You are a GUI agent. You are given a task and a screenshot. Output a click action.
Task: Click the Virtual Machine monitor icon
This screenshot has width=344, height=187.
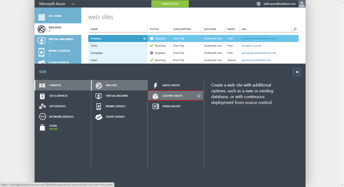coord(98,96)
